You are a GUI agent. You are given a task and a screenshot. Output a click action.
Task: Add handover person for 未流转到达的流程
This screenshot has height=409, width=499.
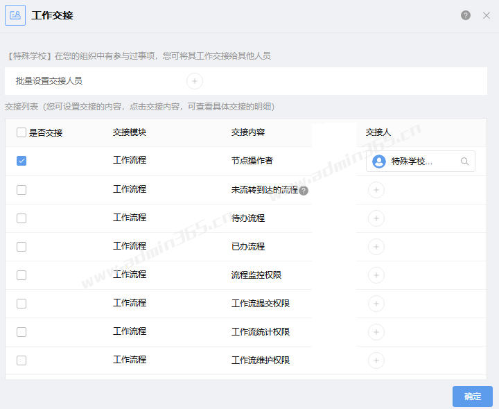click(x=376, y=190)
